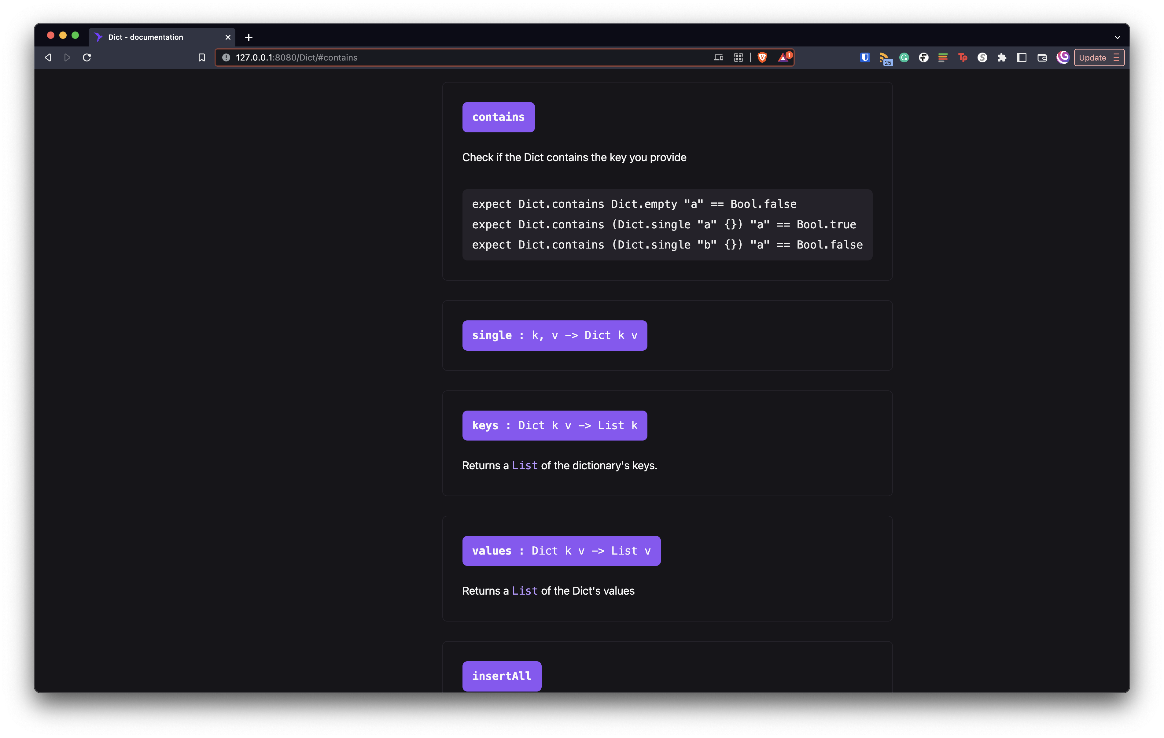Click the Grammarly extension icon

pyautogui.click(x=904, y=57)
